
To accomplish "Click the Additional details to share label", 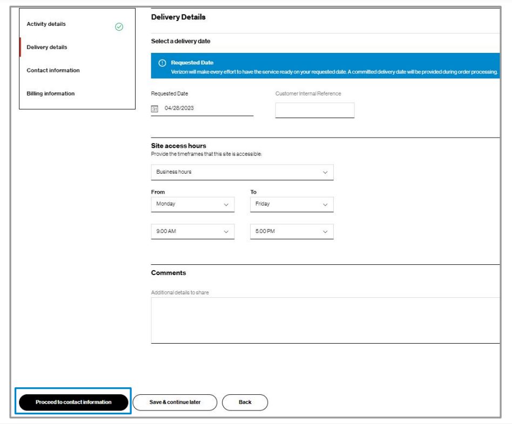I will [180, 292].
